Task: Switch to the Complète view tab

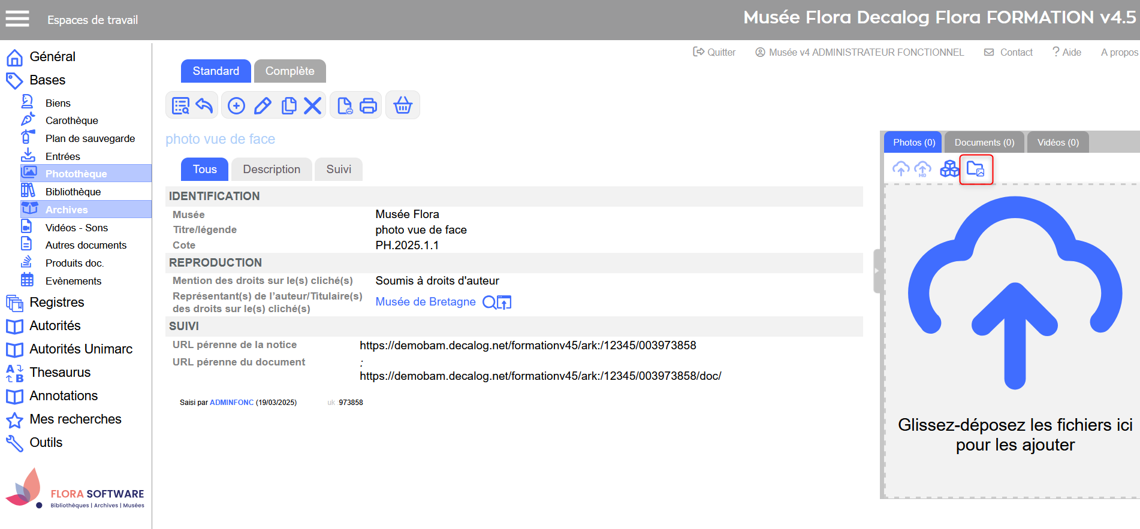Action: pos(289,71)
